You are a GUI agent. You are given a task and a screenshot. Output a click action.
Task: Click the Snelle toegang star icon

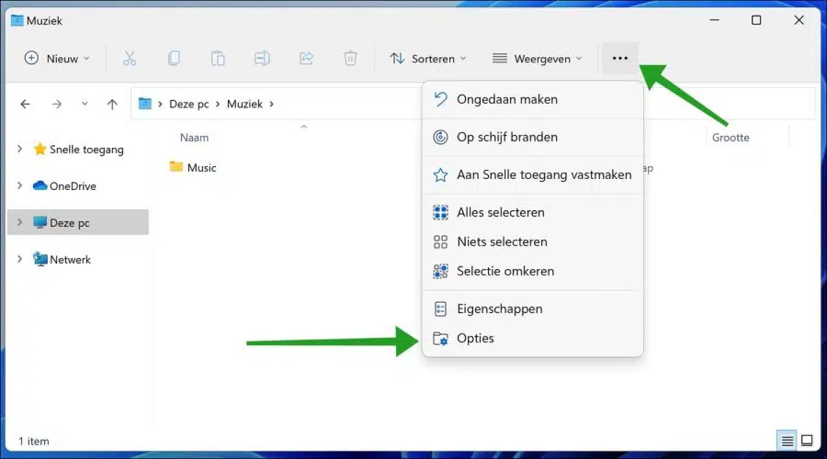pyautogui.click(x=40, y=149)
